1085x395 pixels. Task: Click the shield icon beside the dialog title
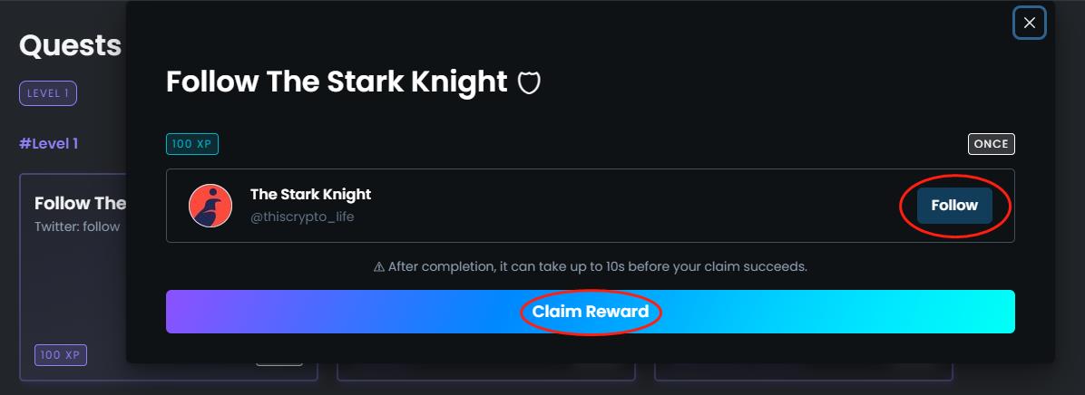tap(529, 83)
